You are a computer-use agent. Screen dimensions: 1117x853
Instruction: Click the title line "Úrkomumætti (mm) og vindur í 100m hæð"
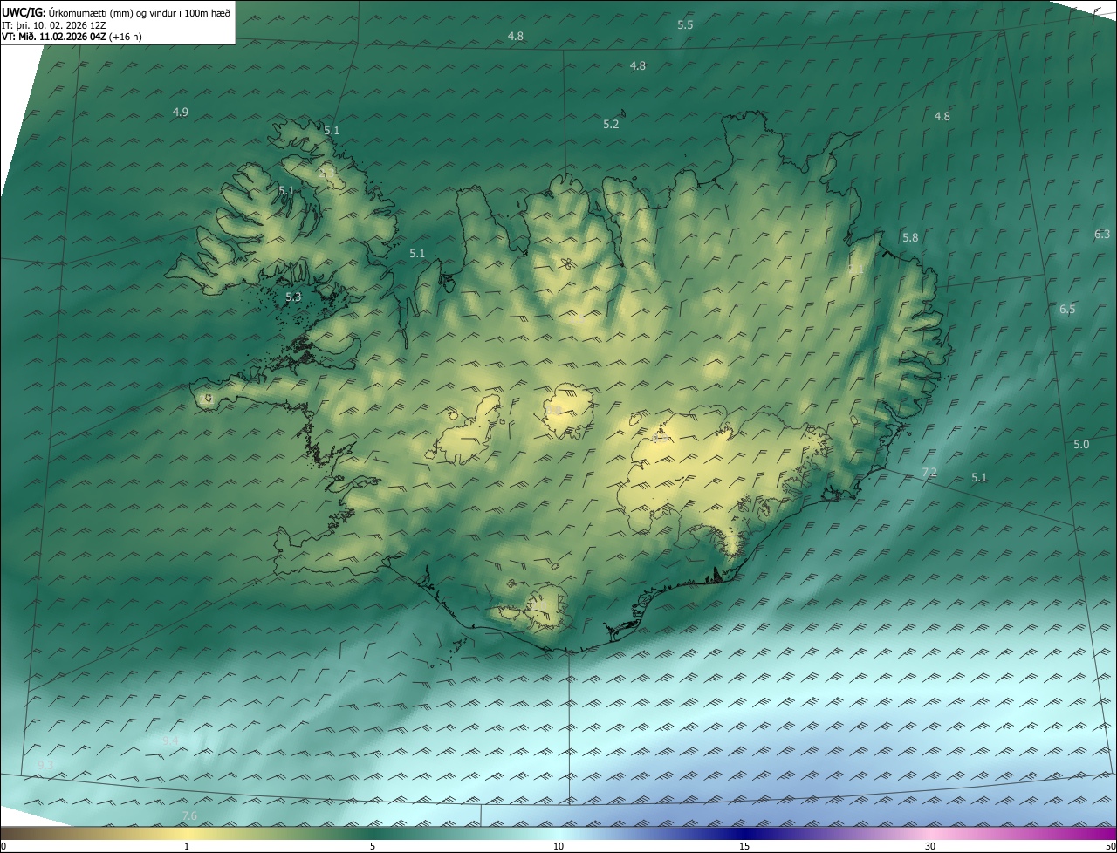pos(140,13)
